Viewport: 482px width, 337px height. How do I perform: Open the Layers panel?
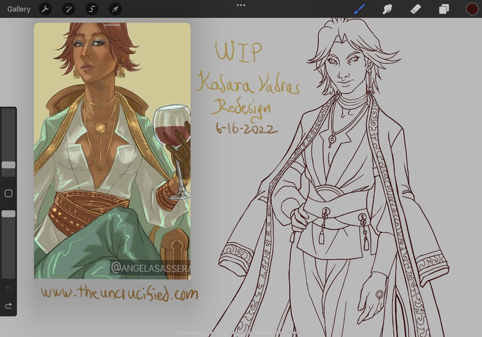(x=444, y=9)
